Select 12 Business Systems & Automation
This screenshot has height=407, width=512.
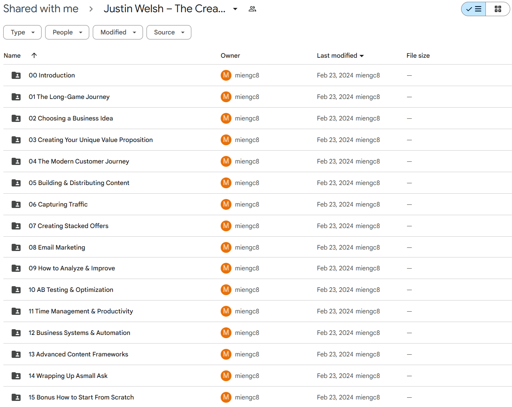click(80, 333)
